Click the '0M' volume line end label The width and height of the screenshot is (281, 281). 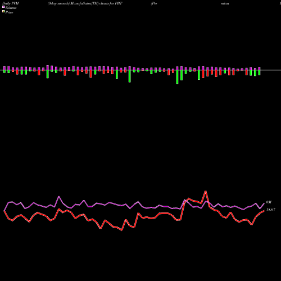pos(269,202)
